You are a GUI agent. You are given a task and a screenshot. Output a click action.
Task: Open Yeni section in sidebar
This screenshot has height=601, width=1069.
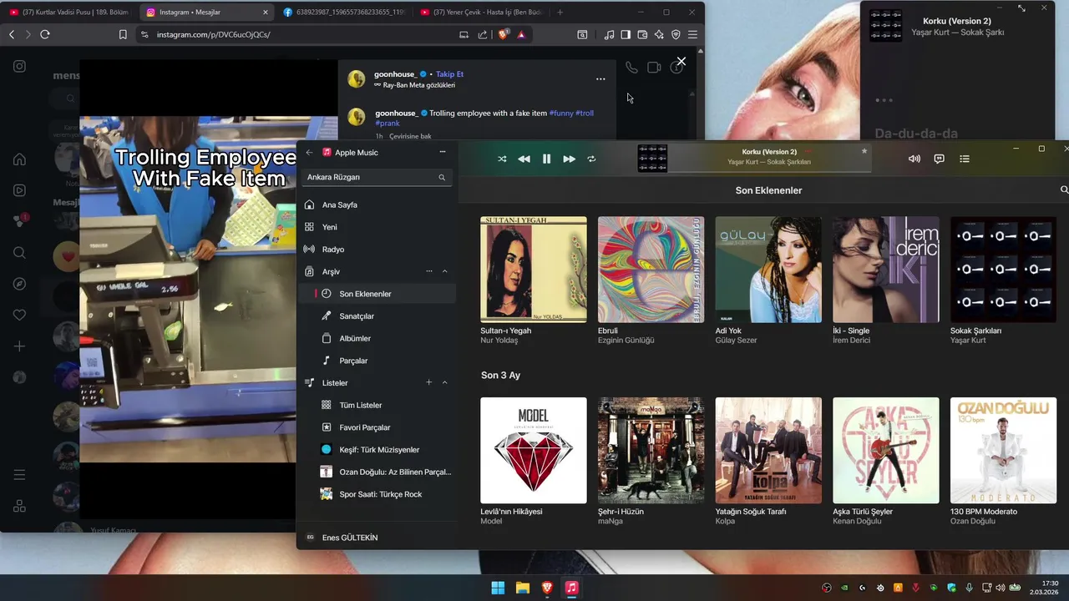click(377, 227)
